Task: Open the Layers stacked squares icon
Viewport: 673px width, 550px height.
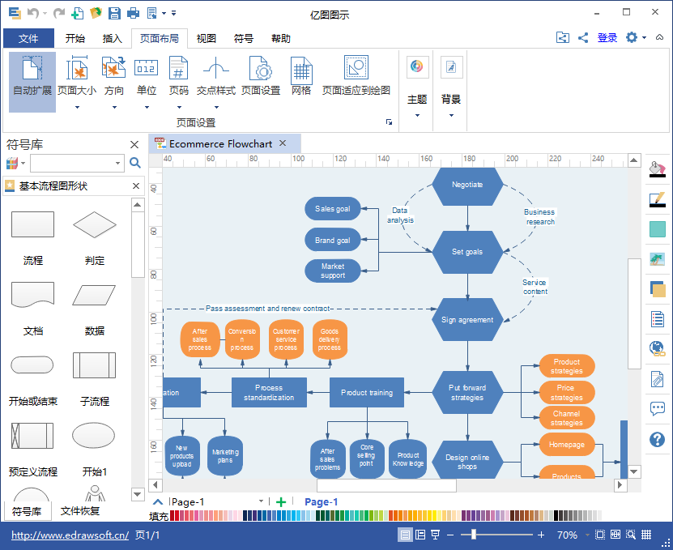Action: [657, 289]
